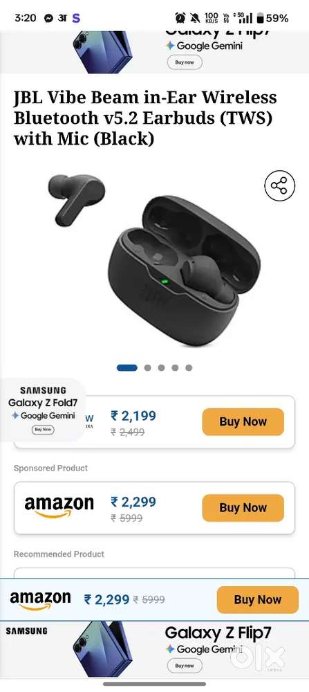Tap the Amazon logo in sponsored product card
This screenshot has height=692, width=309.
(59, 507)
